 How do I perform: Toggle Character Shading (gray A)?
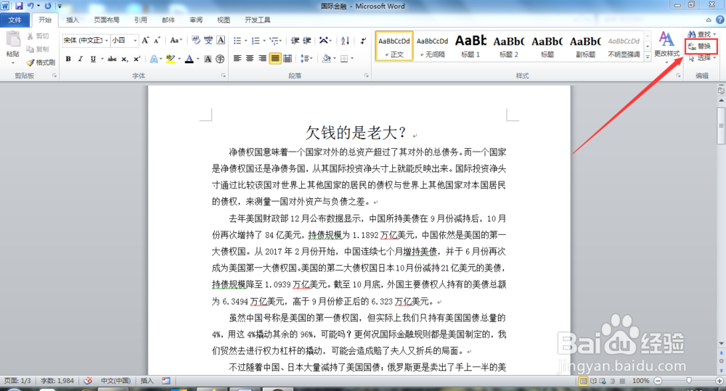(208, 59)
